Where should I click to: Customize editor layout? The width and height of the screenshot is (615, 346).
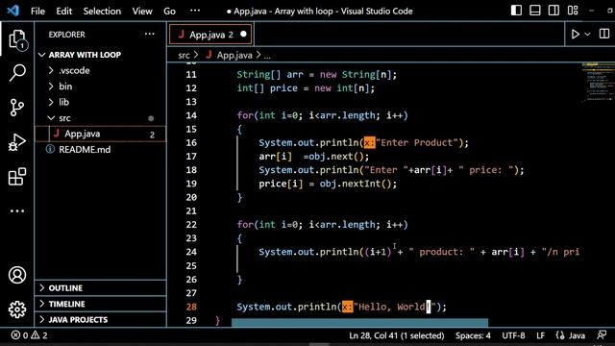tap(573, 11)
